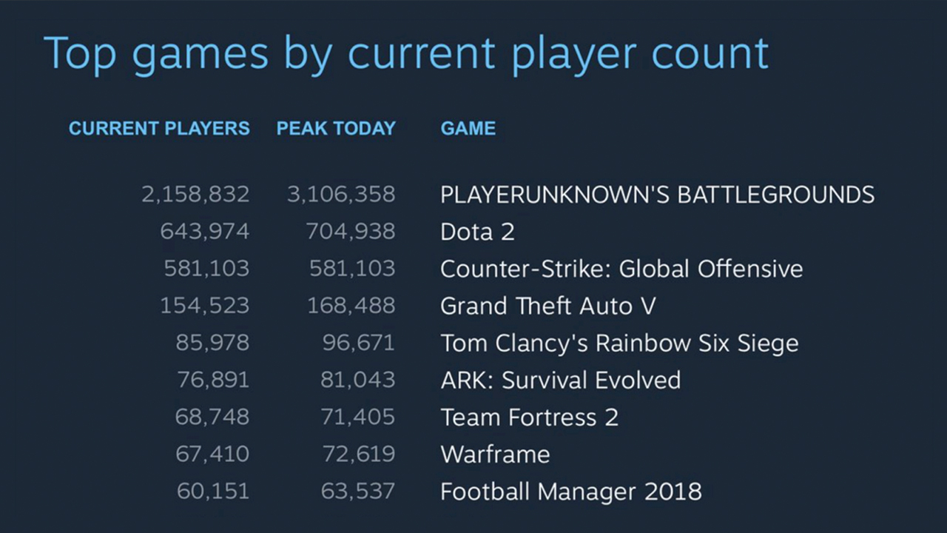The height and width of the screenshot is (533, 947).
Task: Click Dota 2 peak value 704,938
Action: [351, 232]
